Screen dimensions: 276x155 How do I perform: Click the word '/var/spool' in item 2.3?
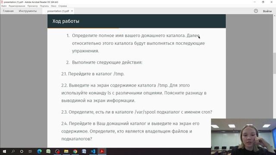(x=145, y=112)
